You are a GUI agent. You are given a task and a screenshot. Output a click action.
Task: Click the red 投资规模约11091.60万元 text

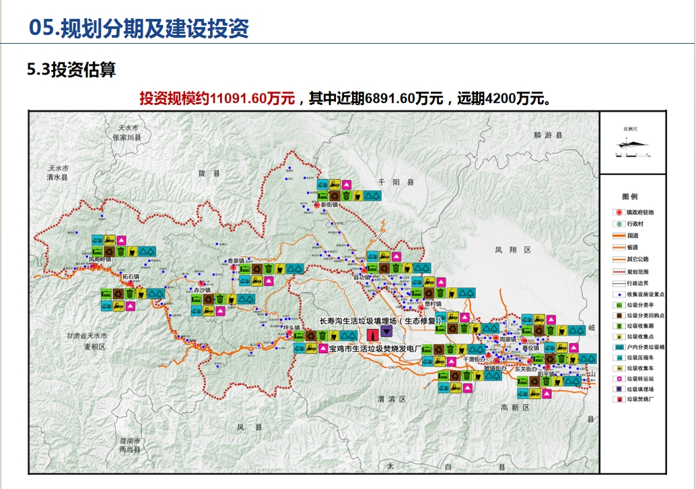tap(217, 98)
